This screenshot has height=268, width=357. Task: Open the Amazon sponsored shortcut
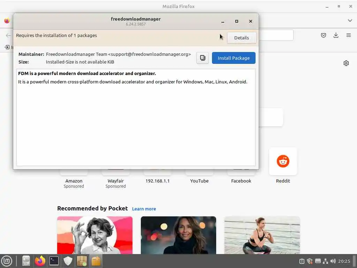pyautogui.click(x=74, y=181)
